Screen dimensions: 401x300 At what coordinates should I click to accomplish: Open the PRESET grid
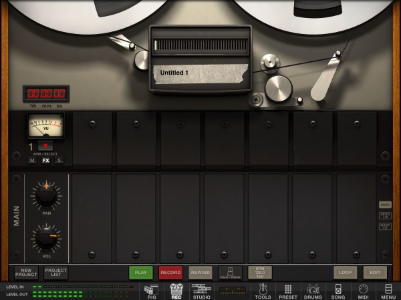pyautogui.click(x=288, y=291)
